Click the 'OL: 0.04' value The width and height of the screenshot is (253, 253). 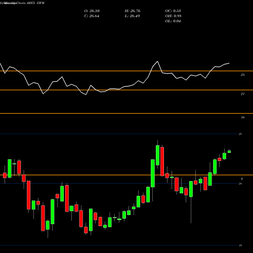[x=173, y=21]
